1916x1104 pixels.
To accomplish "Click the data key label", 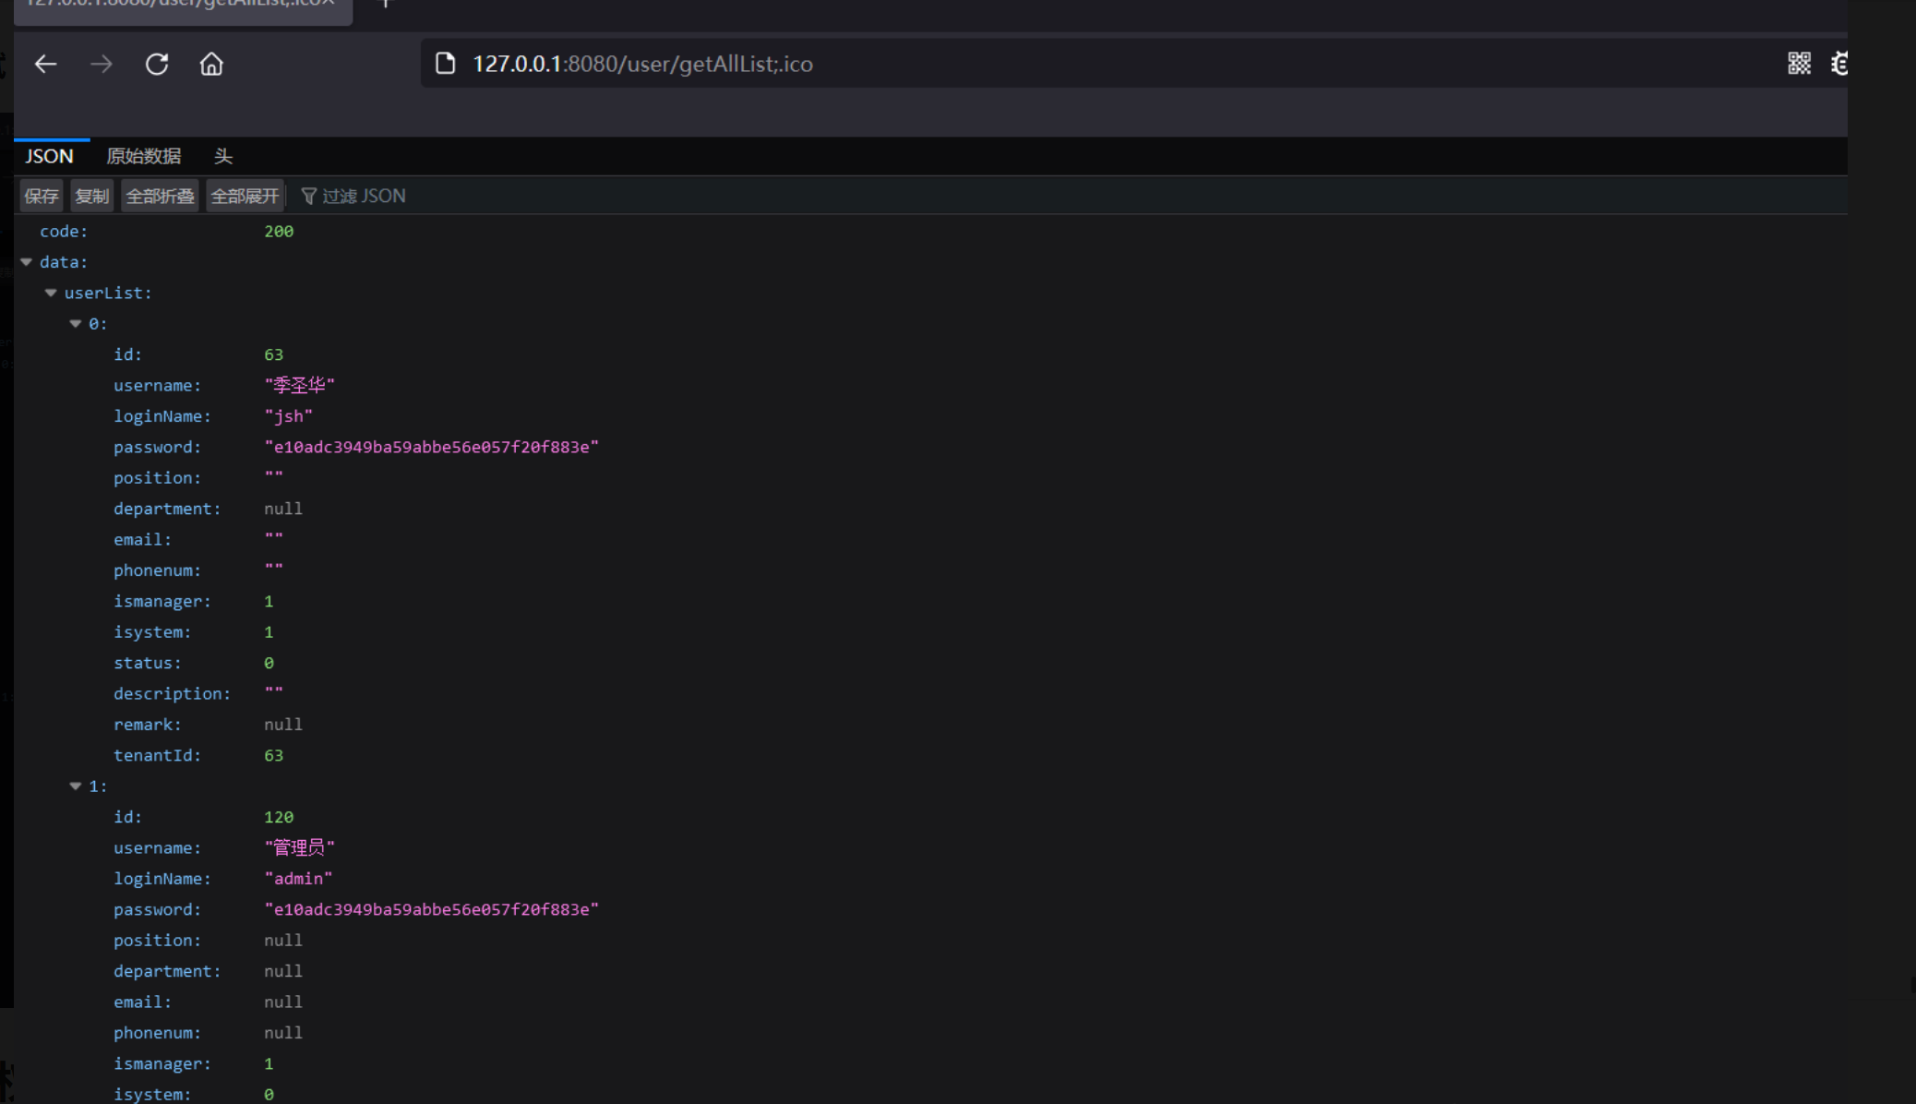I will point(64,262).
